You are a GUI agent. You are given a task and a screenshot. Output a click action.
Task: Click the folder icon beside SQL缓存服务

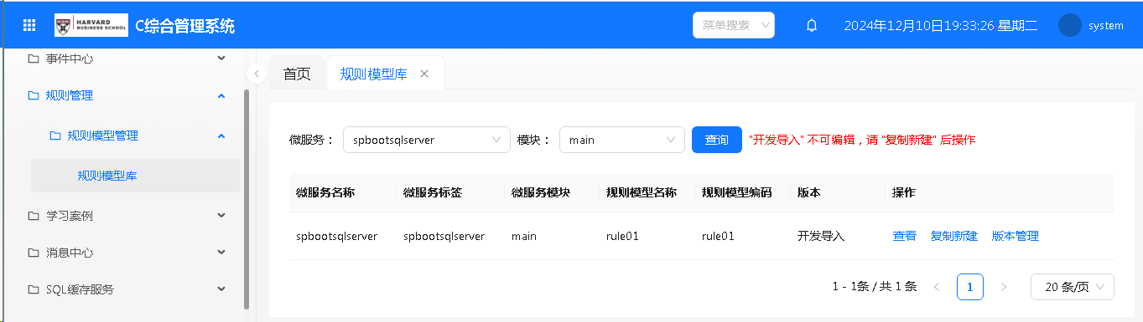click(x=34, y=289)
